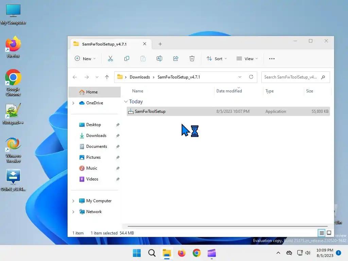The width and height of the screenshot is (348, 261).
Task: Click the Share icon in toolbar
Action: click(x=176, y=58)
